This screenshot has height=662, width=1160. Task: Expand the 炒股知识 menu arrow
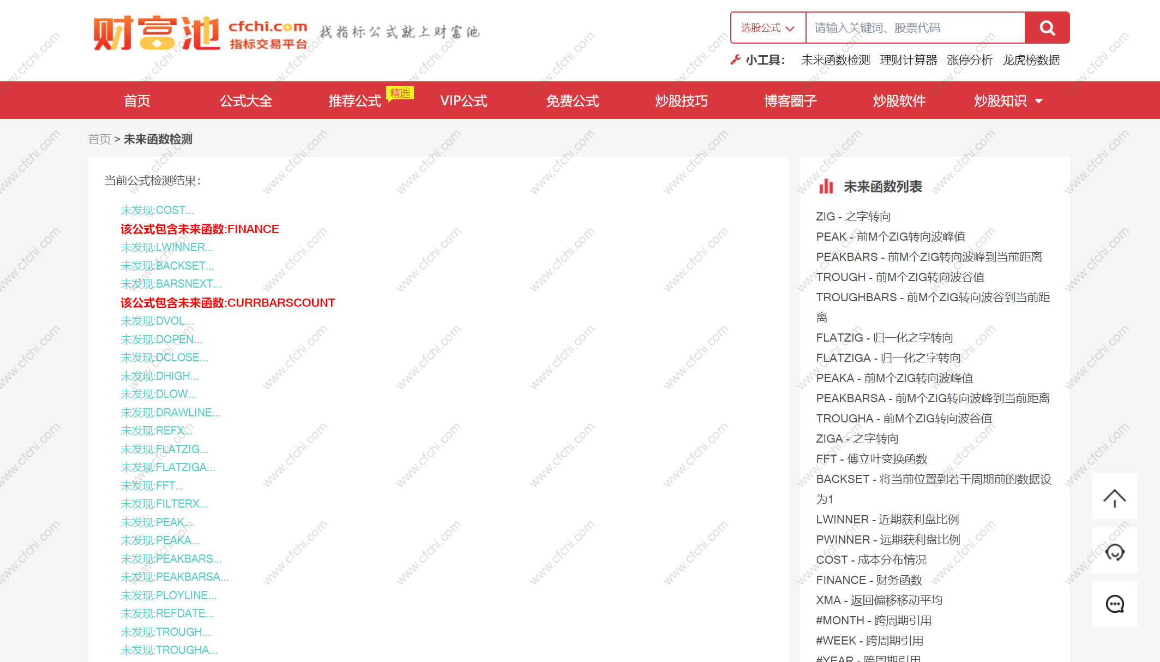pos(1039,101)
